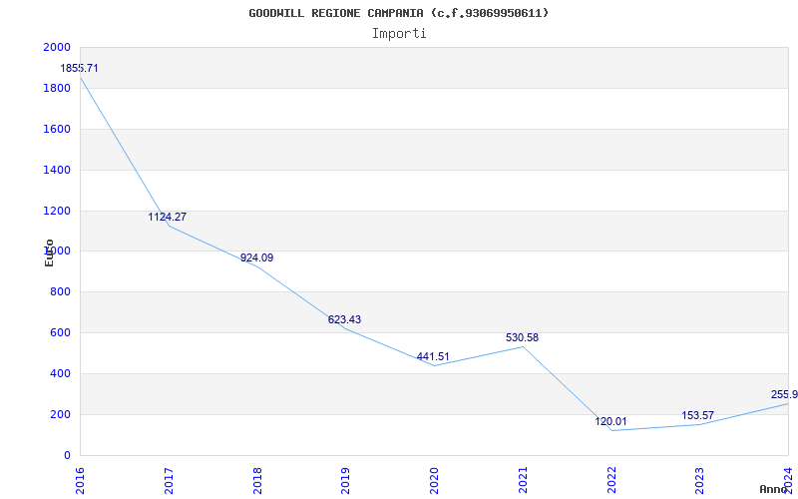Click y-axis value 1200
This screenshot has height=499, width=798.
point(57,211)
